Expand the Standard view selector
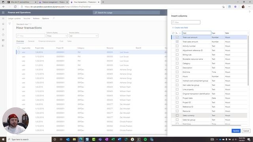The height and width of the screenshot is (142, 253). tap(24, 24)
